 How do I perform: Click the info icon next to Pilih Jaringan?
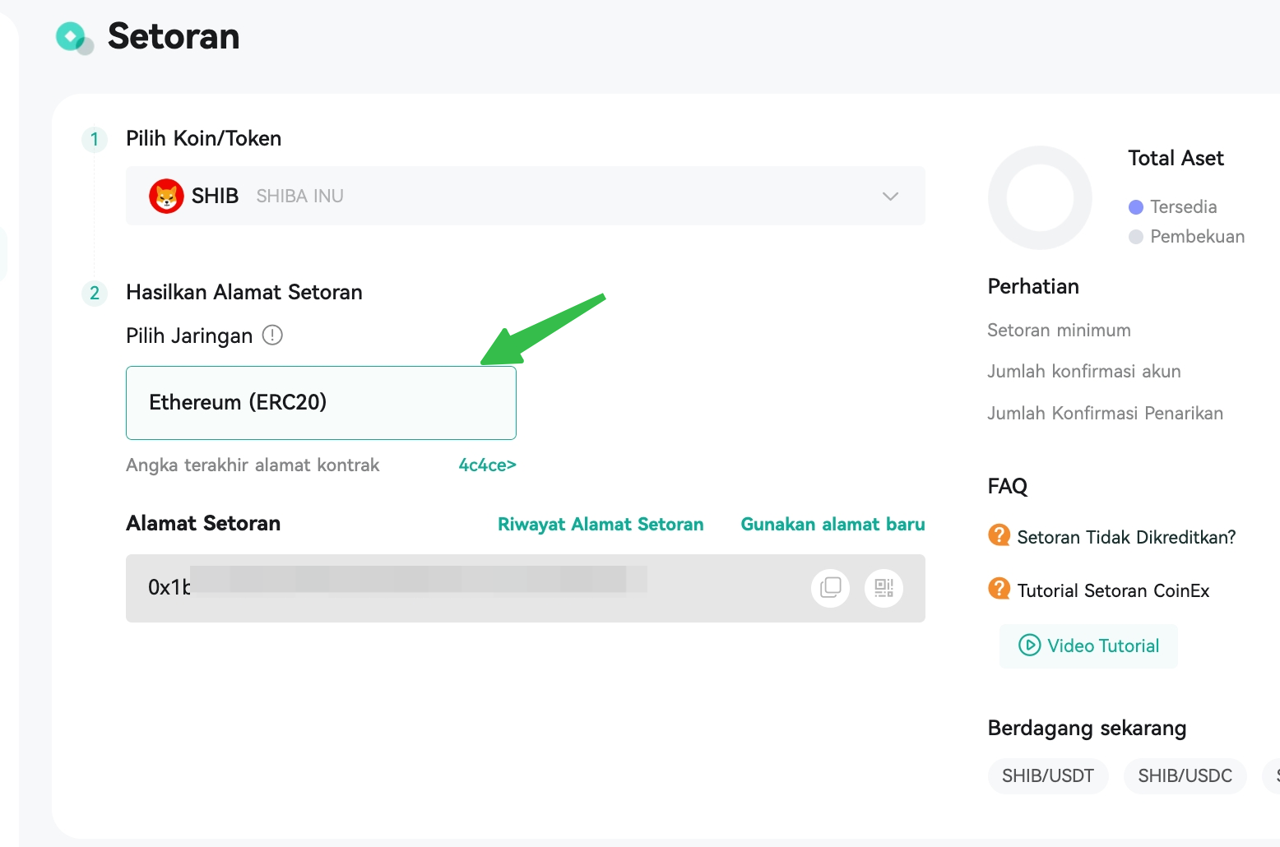coord(272,335)
